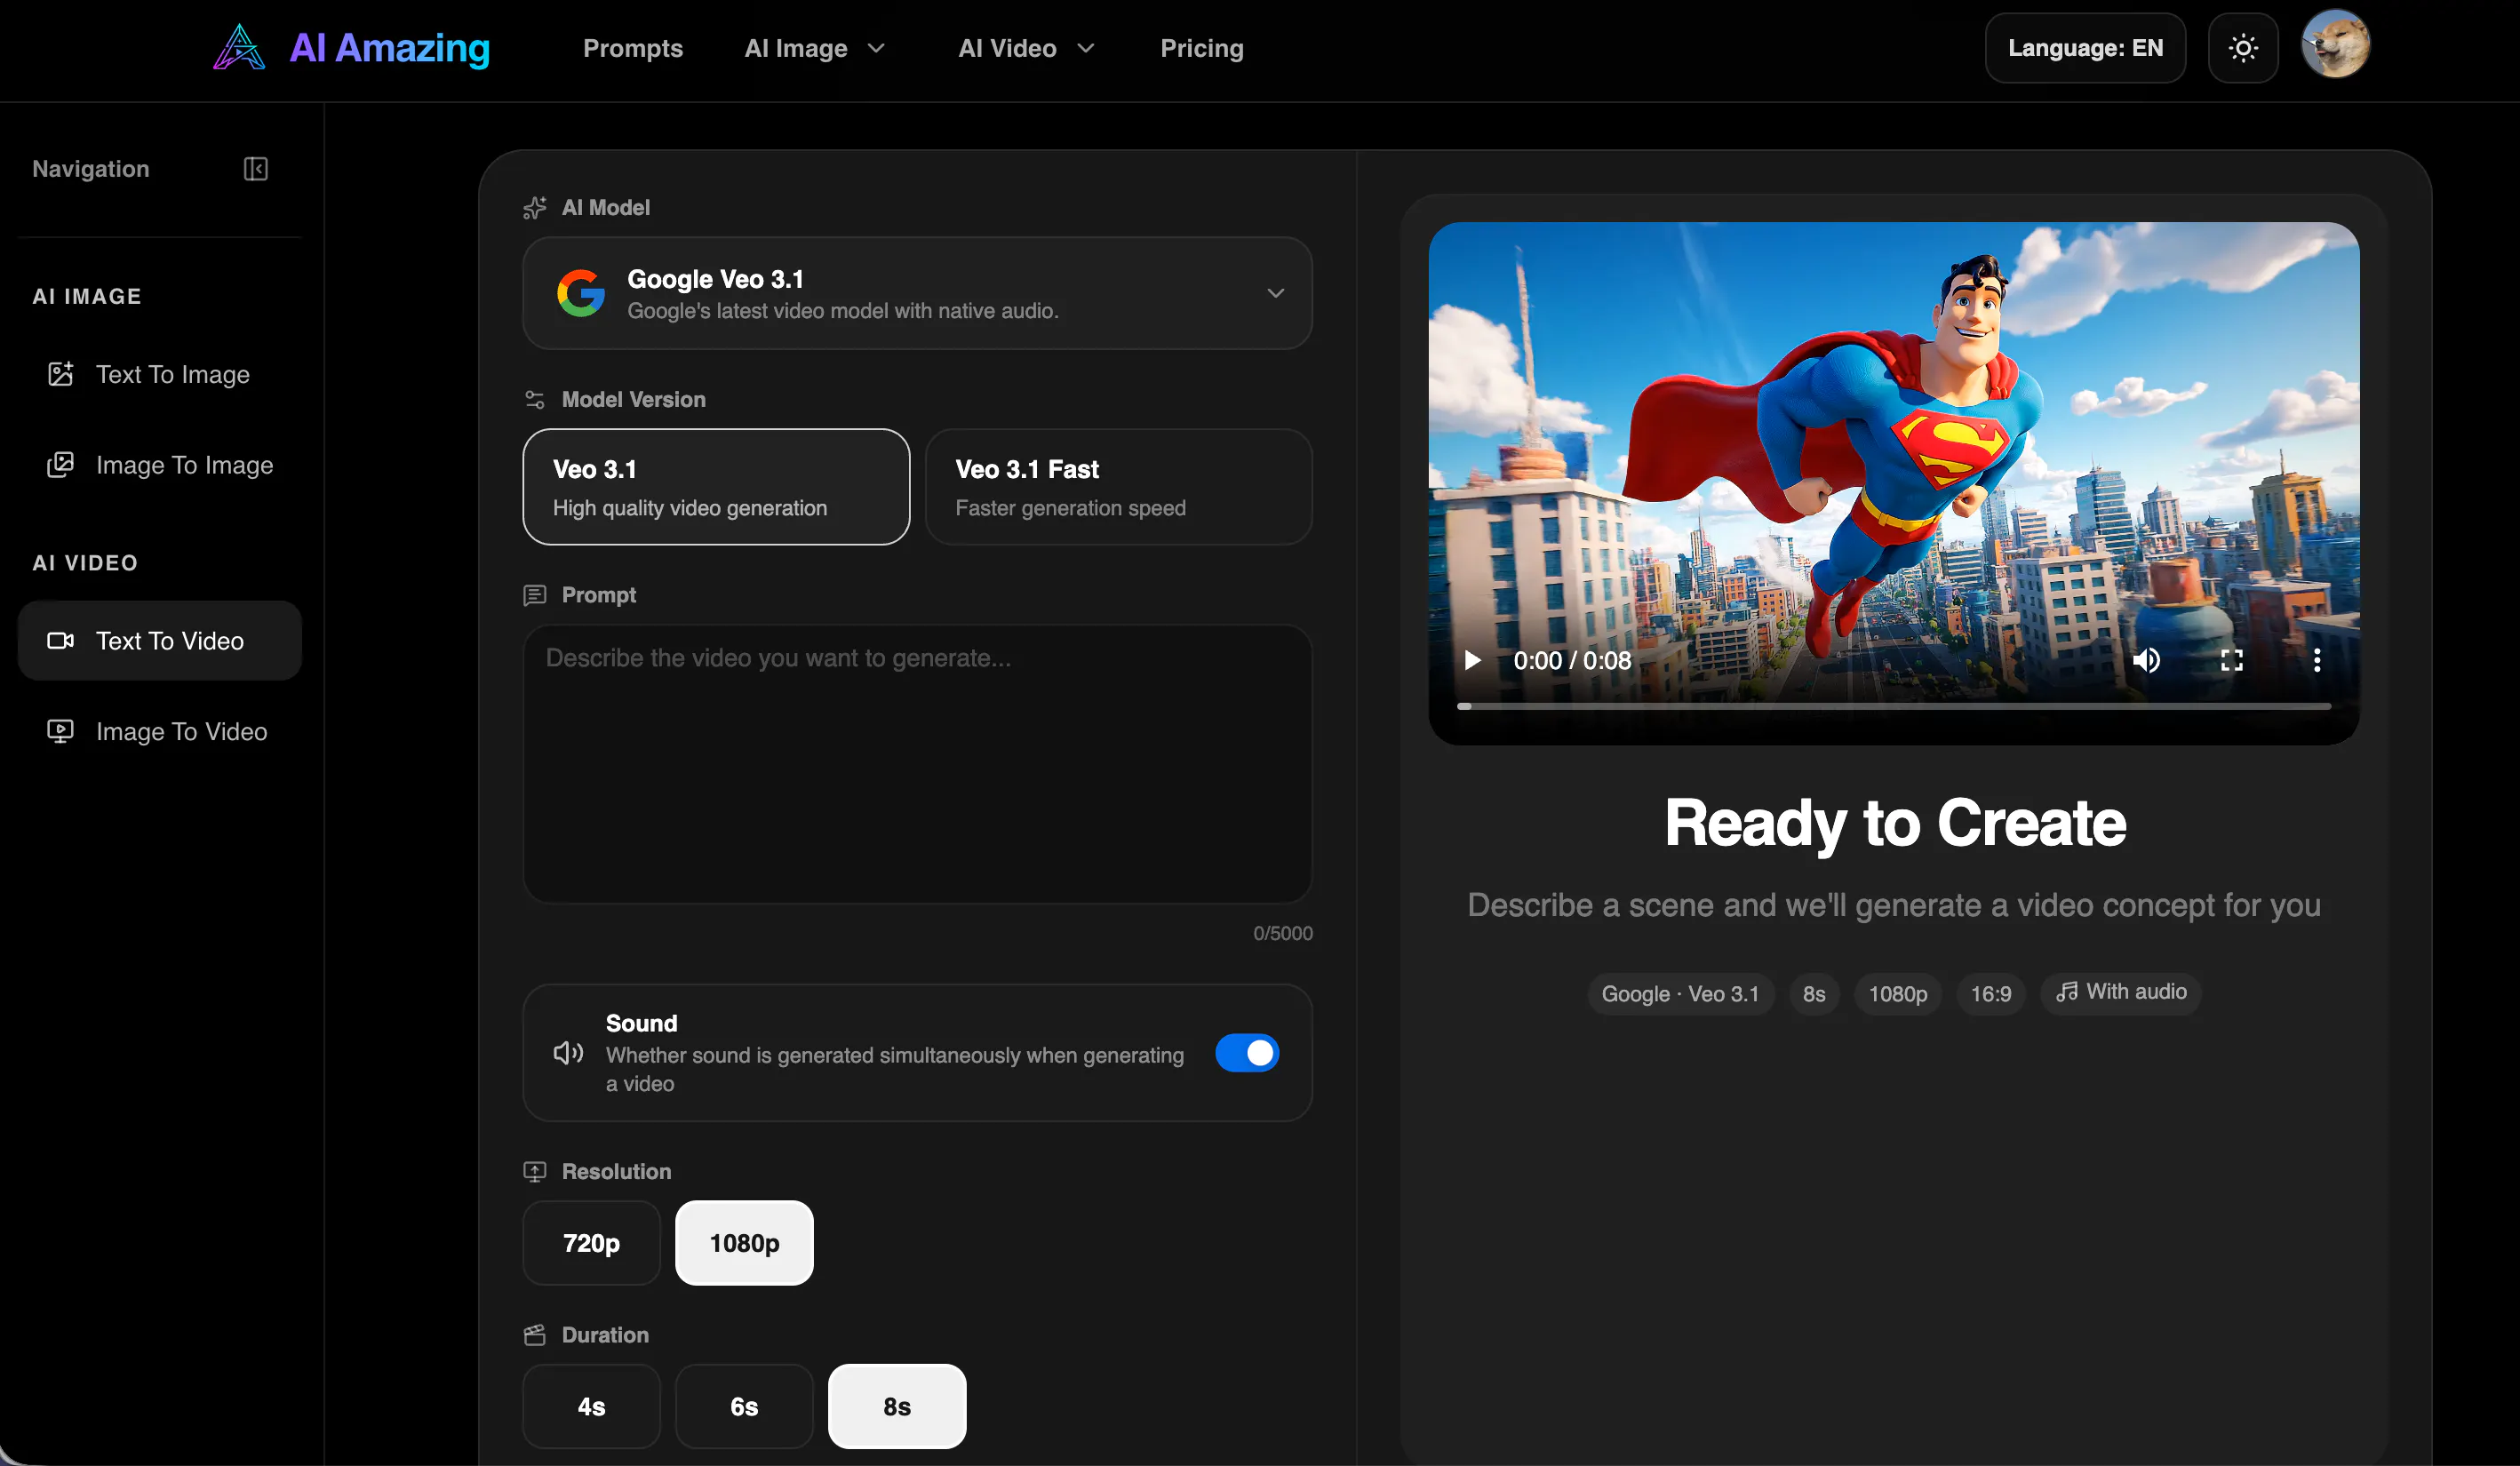Click the Ready to Create heading
Image resolution: width=2520 pixels, height=1466 pixels.
pyautogui.click(x=1895, y=823)
